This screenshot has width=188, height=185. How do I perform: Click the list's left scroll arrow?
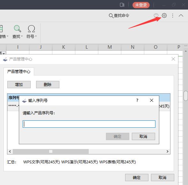[x=10, y=151]
